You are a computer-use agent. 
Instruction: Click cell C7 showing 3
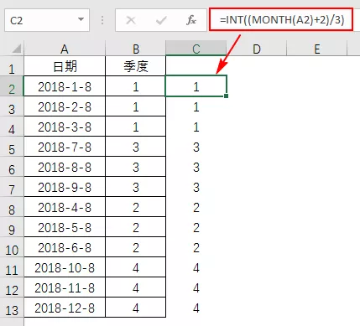(x=196, y=187)
